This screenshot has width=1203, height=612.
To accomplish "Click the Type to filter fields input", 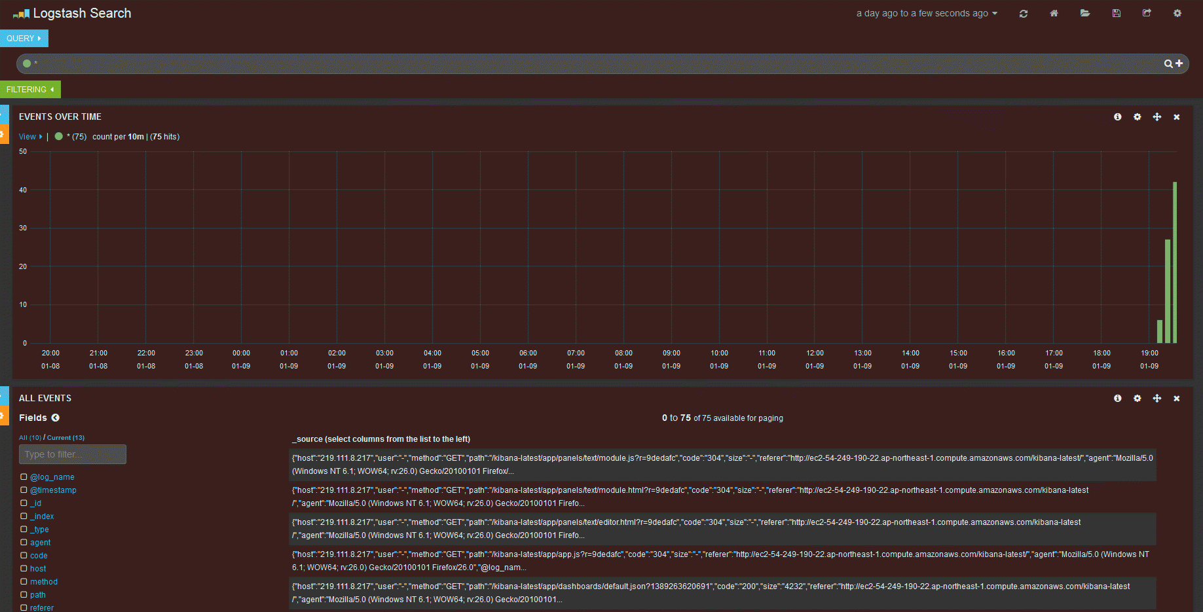I will (x=73, y=454).
